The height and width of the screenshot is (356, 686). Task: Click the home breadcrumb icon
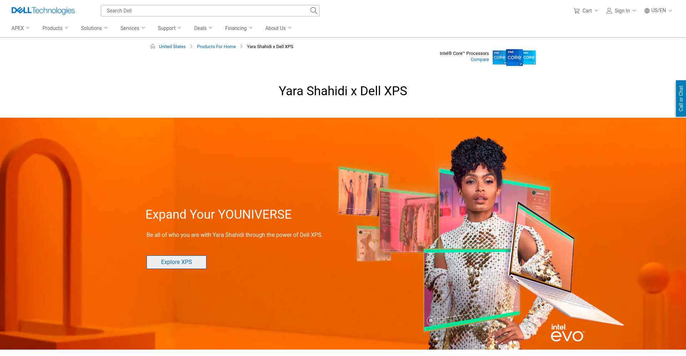coord(153,46)
